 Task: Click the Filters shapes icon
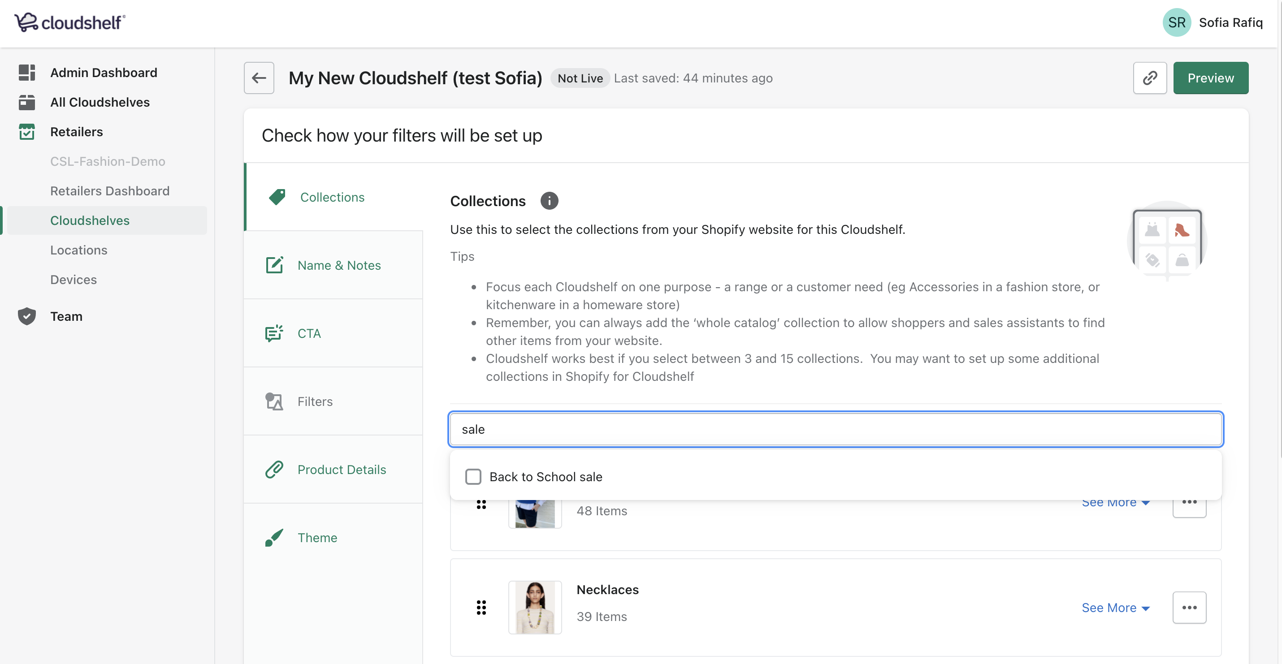274,401
